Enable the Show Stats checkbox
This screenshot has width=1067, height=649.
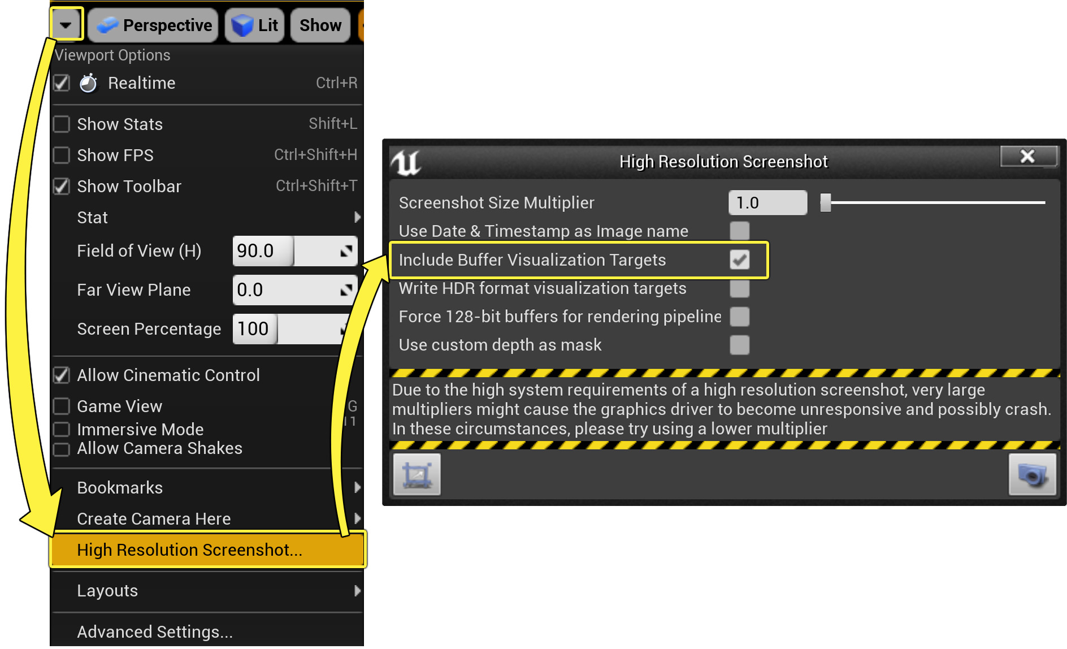(61, 124)
